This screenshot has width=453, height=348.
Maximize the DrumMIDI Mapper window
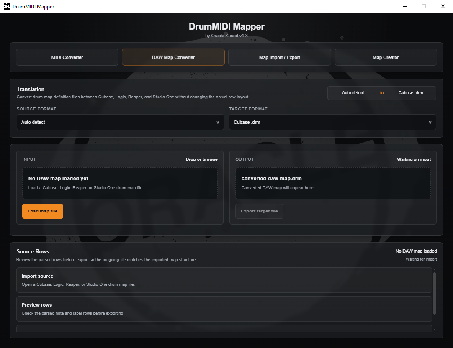[424, 6]
